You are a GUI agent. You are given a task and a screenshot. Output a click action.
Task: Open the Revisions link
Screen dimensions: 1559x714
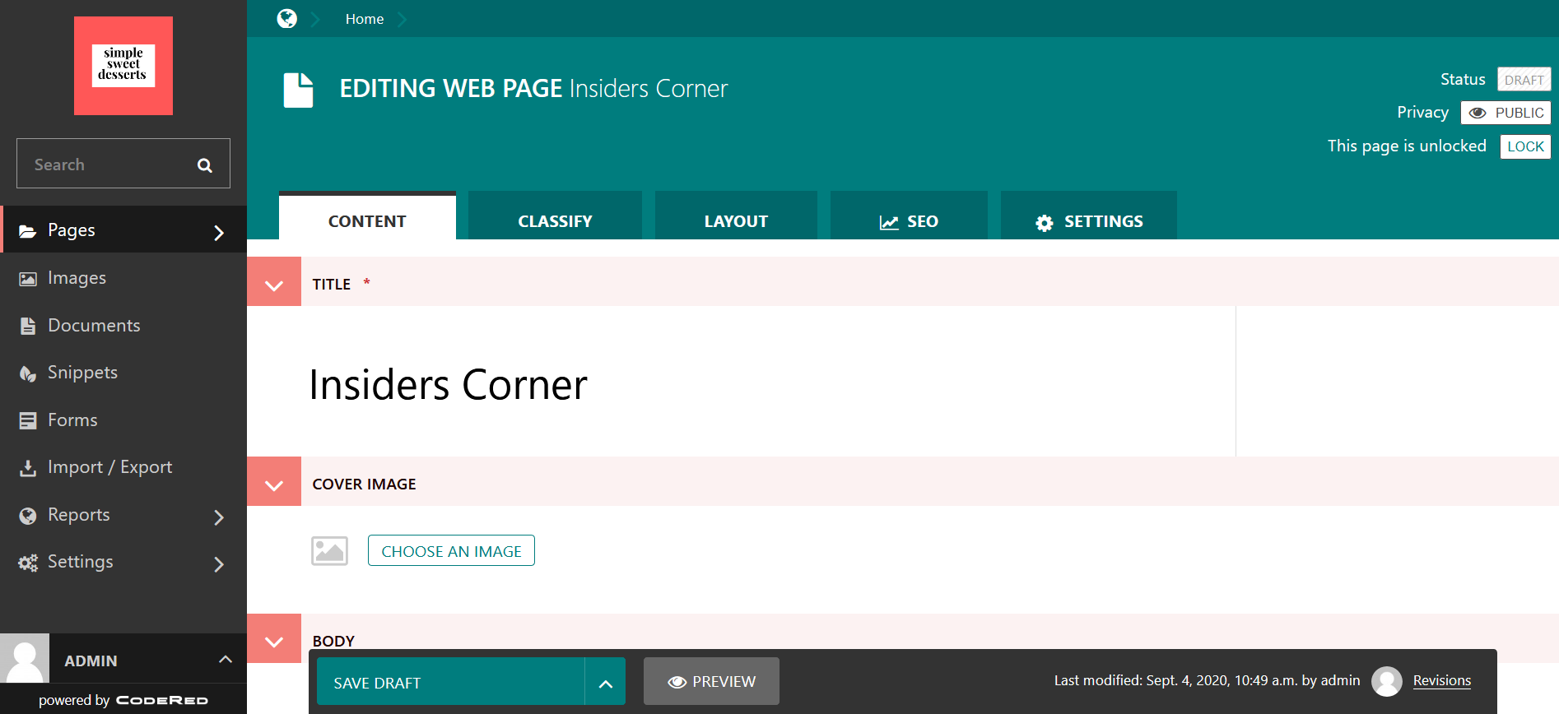(x=1441, y=680)
